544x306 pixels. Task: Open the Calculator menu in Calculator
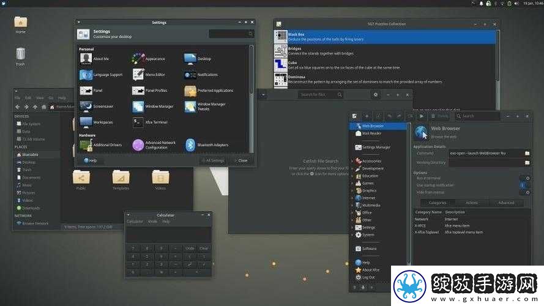click(x=135, y=222)
